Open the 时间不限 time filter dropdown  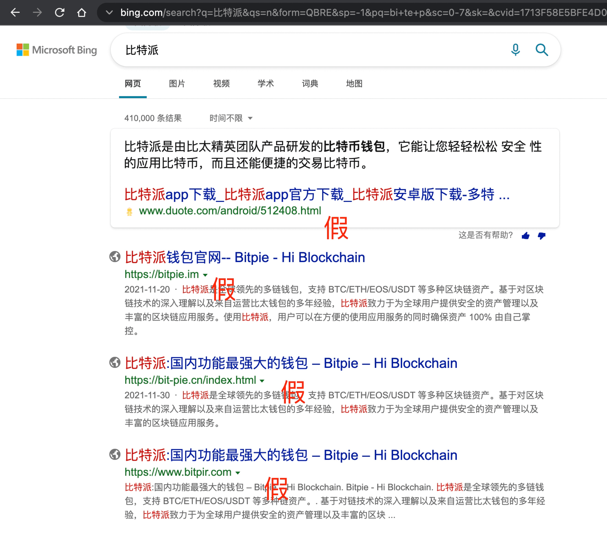click(x=231, y=118)
